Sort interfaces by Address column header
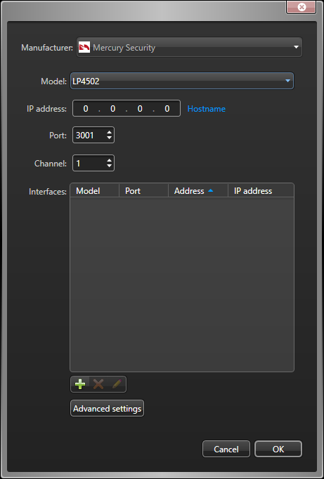The width and height of the screenshot is (324, 479). [198, 191]
